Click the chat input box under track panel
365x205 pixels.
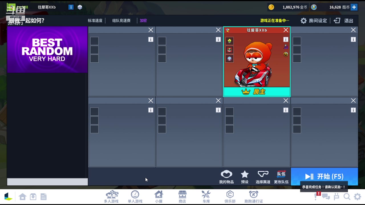(47, 182)
